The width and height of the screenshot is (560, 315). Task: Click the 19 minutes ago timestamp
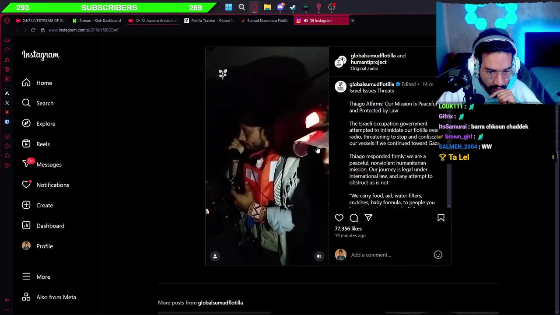point(350,235)
